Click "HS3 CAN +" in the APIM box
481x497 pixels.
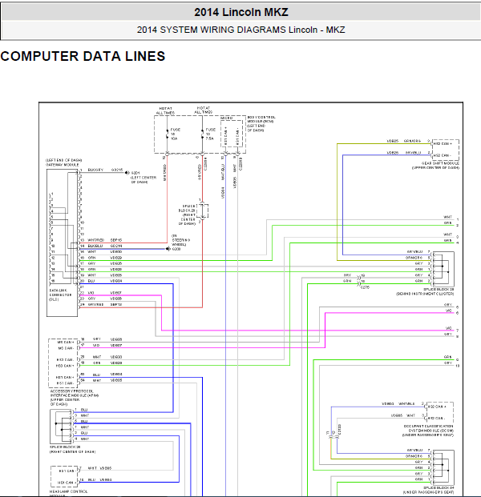point(65,366)
